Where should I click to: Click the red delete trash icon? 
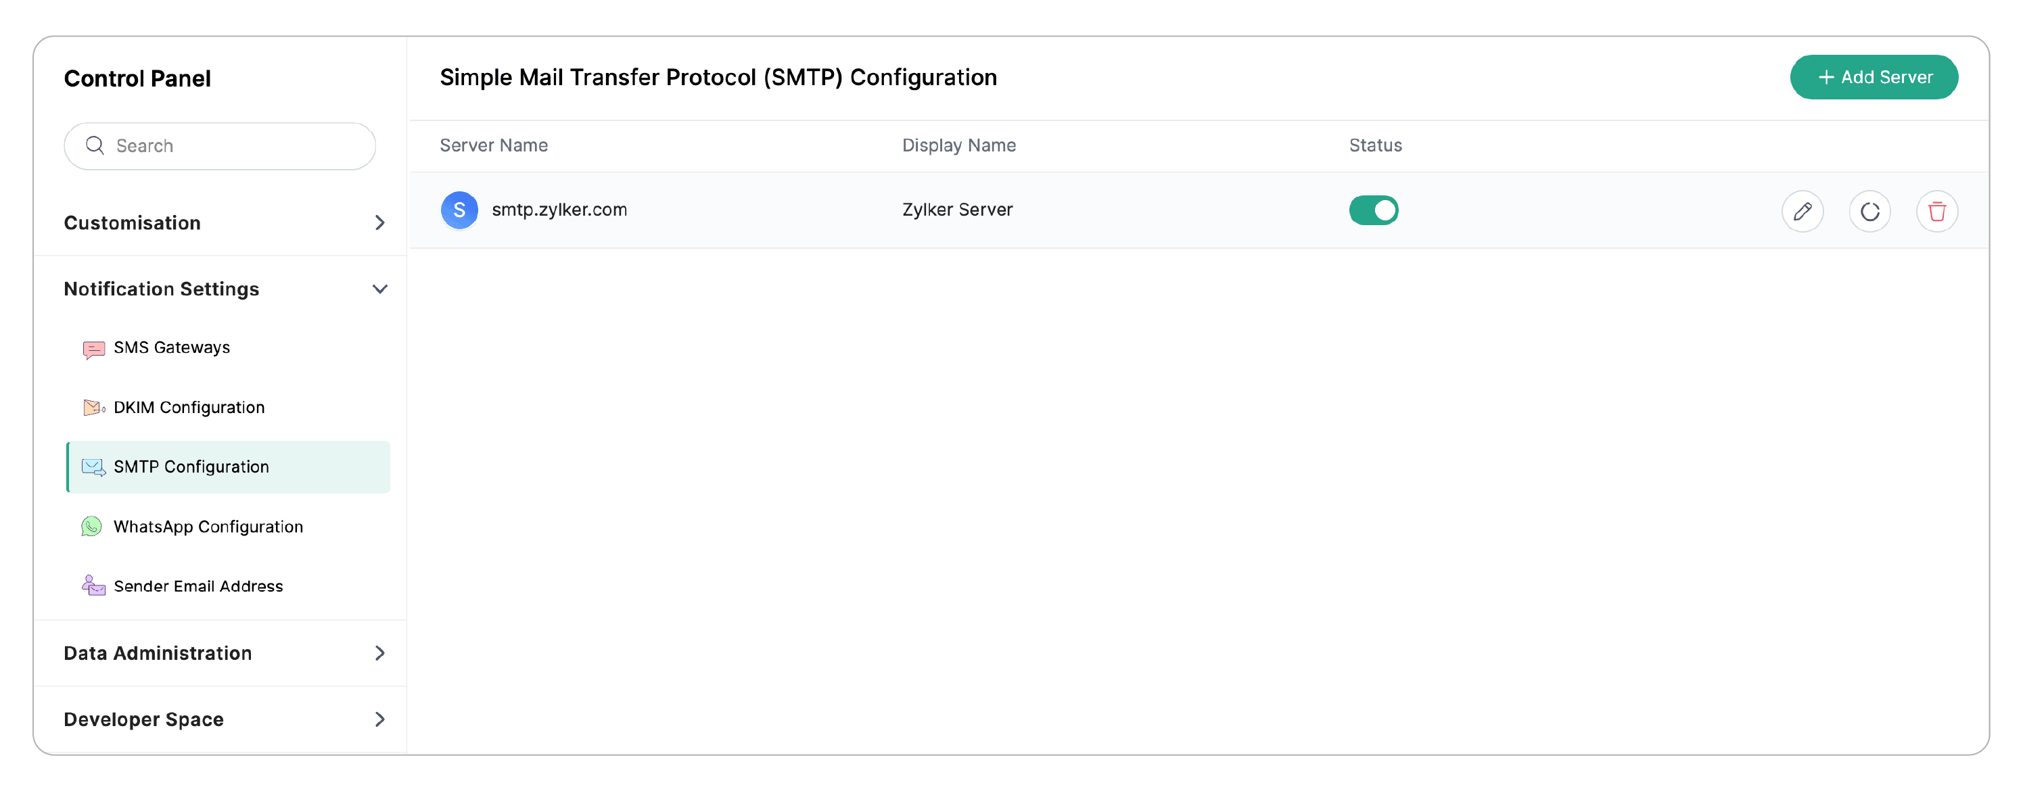[1936, 211]
